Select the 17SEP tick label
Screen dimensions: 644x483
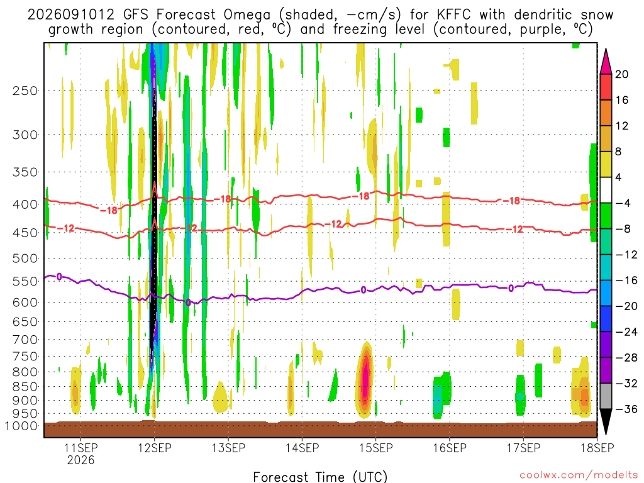point(523,448)
